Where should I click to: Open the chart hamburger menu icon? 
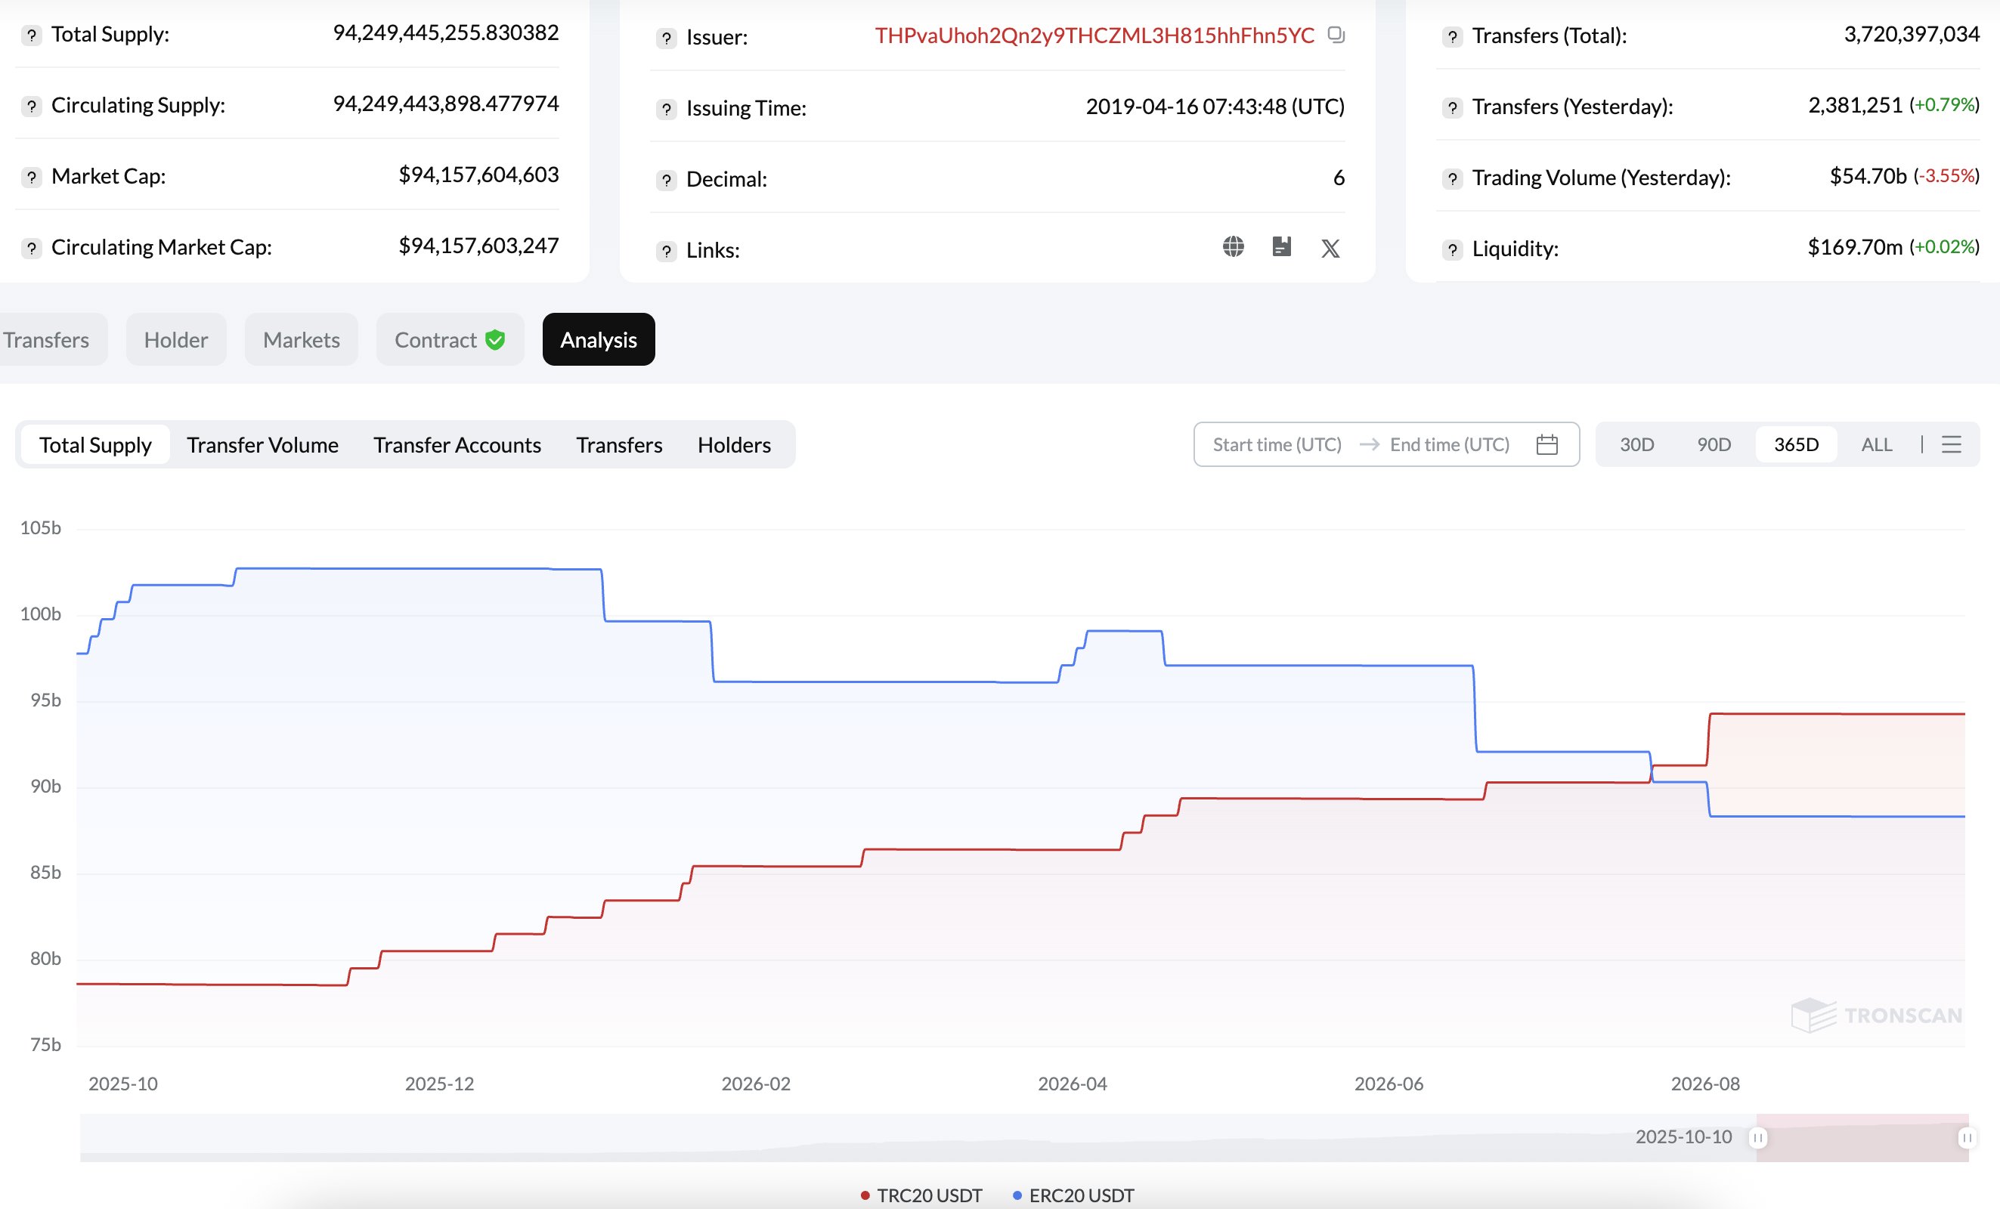1952,444
